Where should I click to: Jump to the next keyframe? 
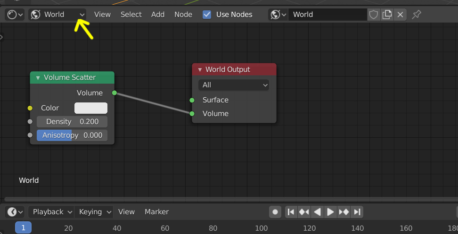343,212
